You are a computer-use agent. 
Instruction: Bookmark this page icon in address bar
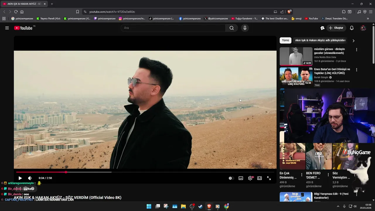click(77, 12)
